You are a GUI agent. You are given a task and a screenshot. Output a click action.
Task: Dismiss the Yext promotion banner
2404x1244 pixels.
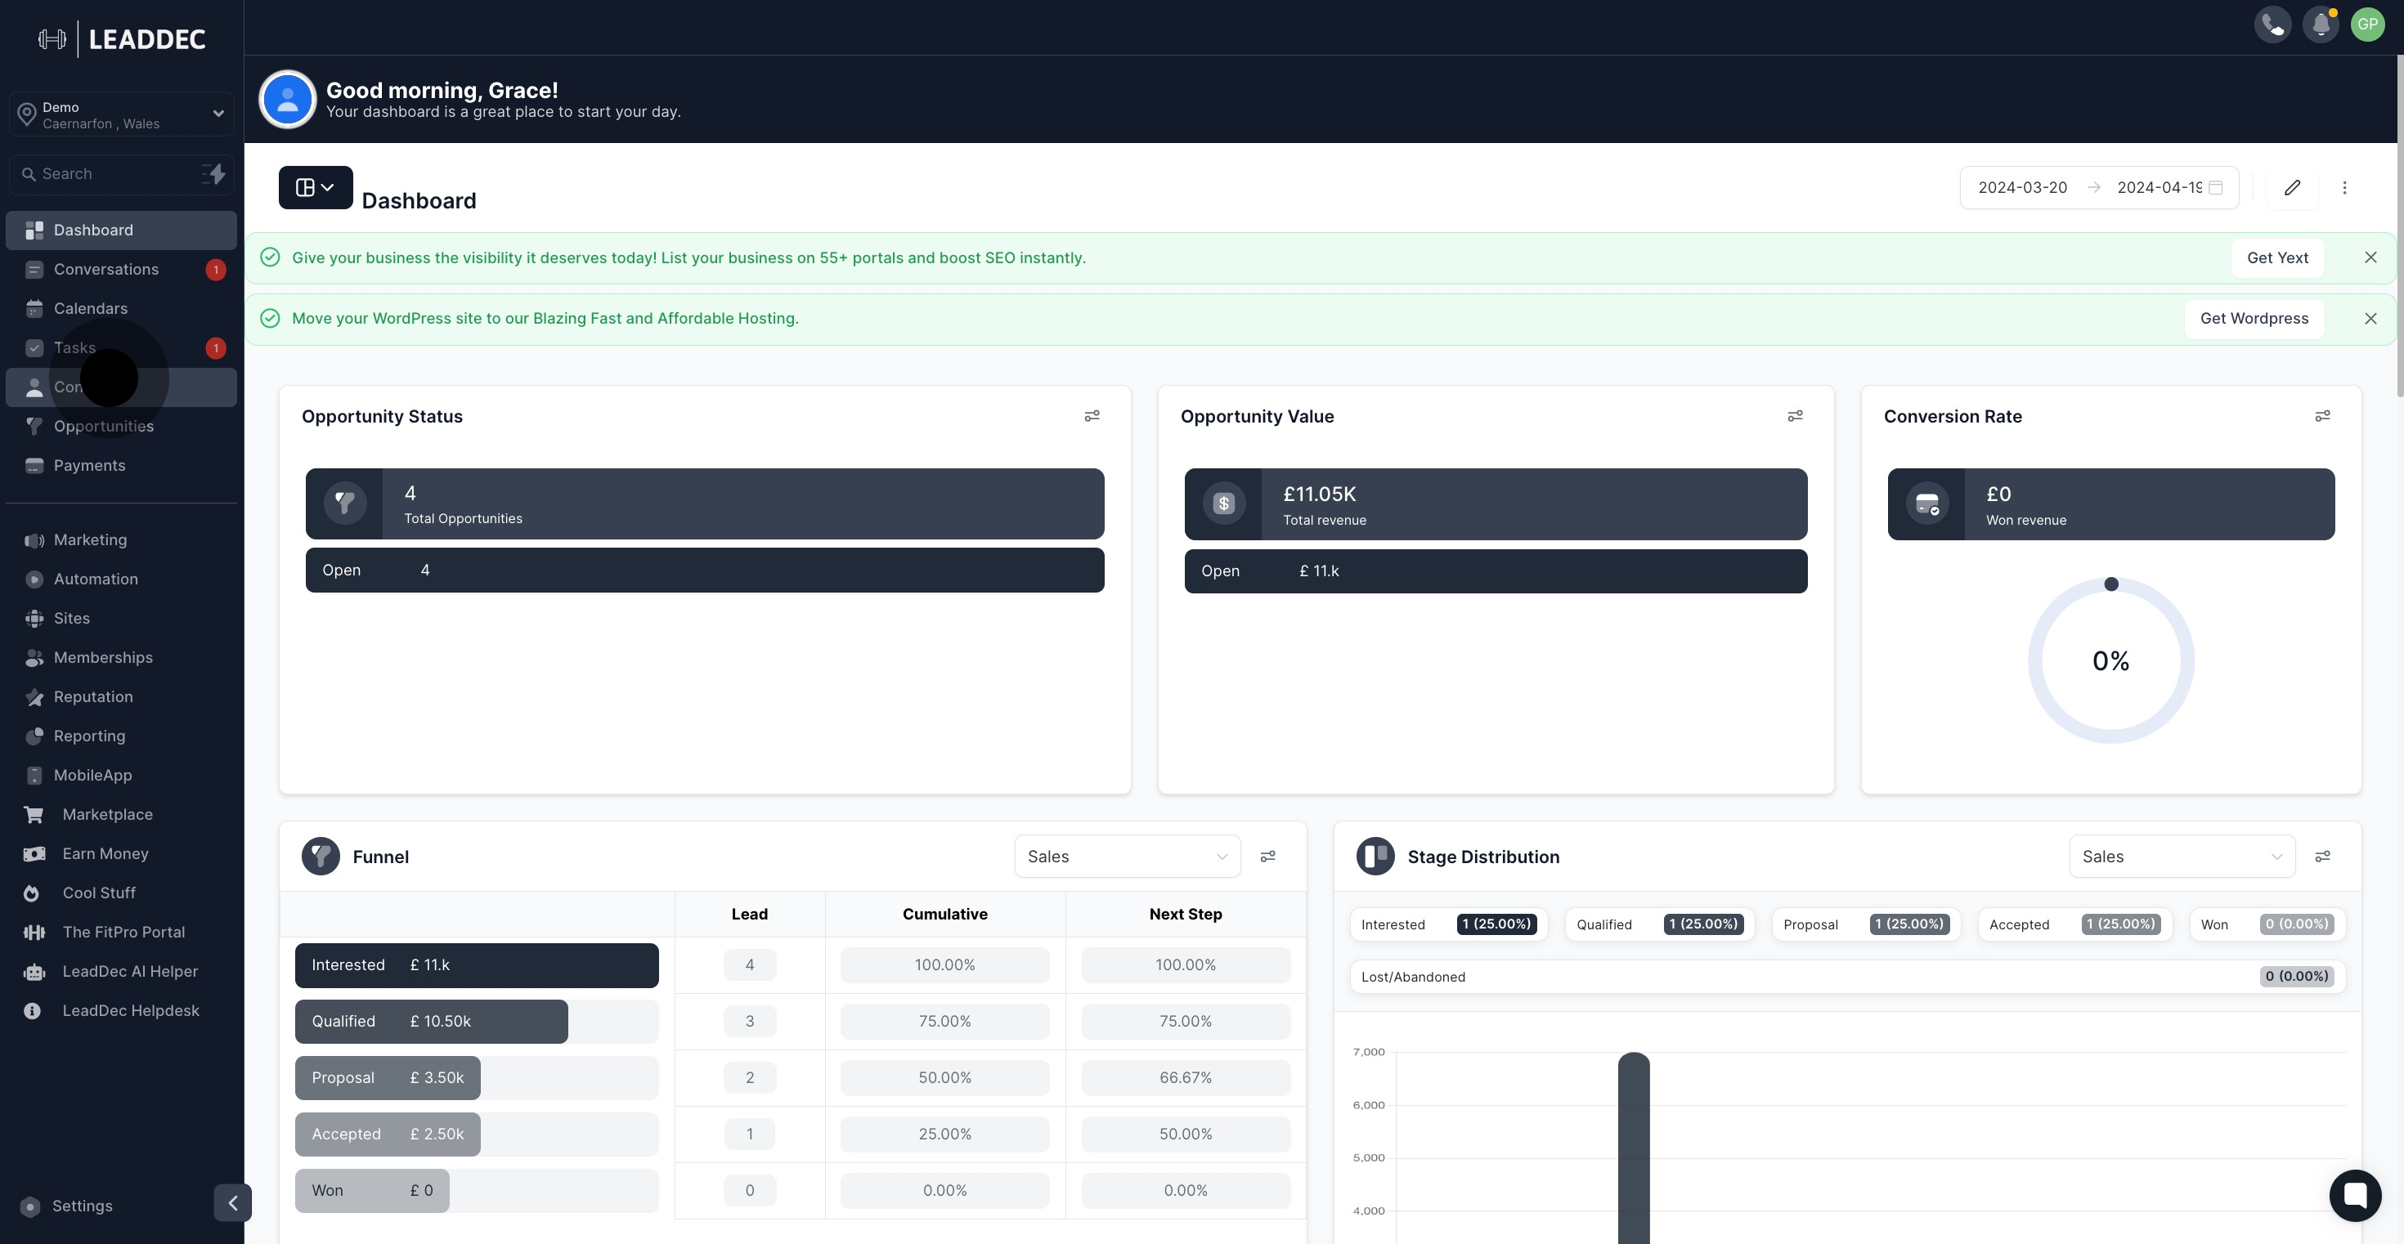(x=2370, y=257)
